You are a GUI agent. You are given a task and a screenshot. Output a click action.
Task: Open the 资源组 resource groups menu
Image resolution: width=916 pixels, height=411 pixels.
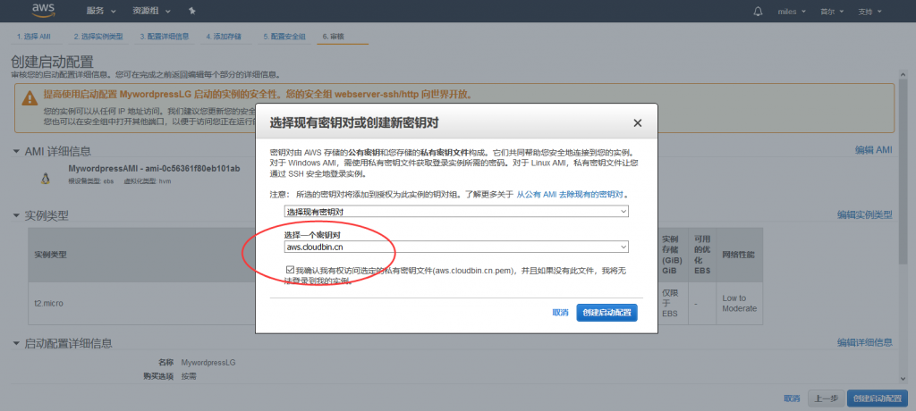(151, 11)
